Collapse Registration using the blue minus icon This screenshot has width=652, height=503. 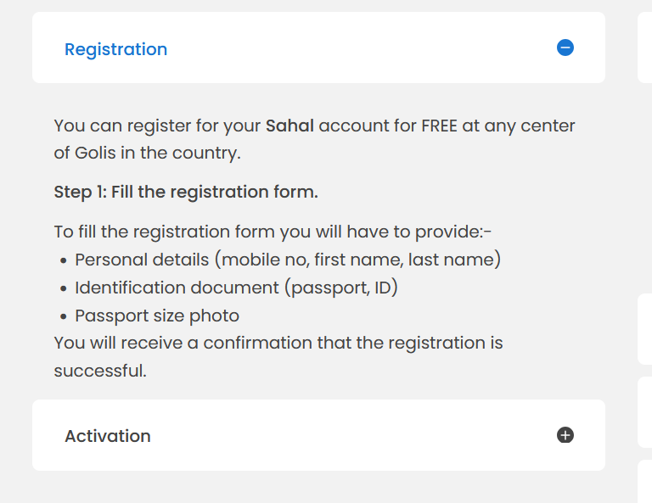coord(565,48)
